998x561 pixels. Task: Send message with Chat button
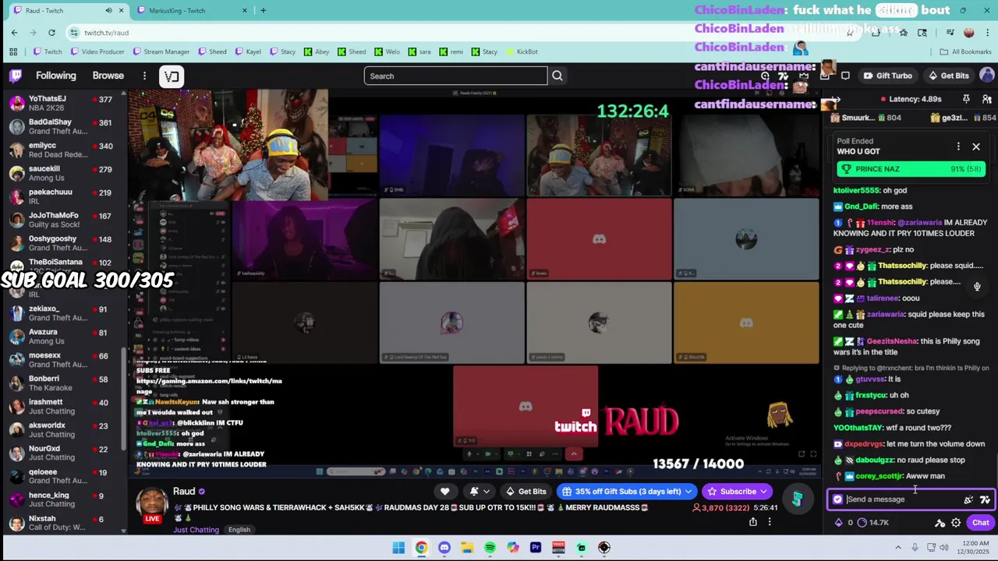pos(980,523)
